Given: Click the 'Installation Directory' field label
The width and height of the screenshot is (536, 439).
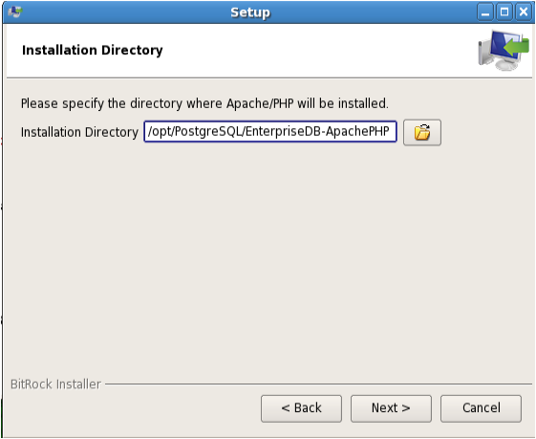Looking at the screenshot, I should (x=79, y=132).
